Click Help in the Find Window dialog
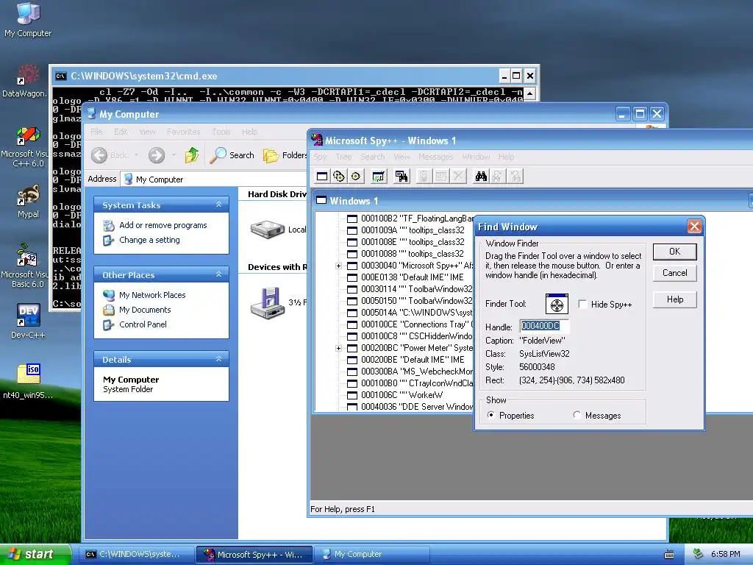This screenshot has width=753, height=565. (x=675, y=299)
